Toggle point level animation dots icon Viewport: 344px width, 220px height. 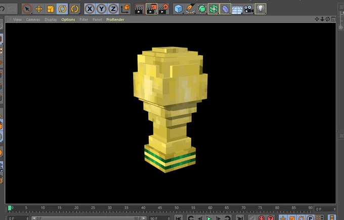click(x=319, y=218)
